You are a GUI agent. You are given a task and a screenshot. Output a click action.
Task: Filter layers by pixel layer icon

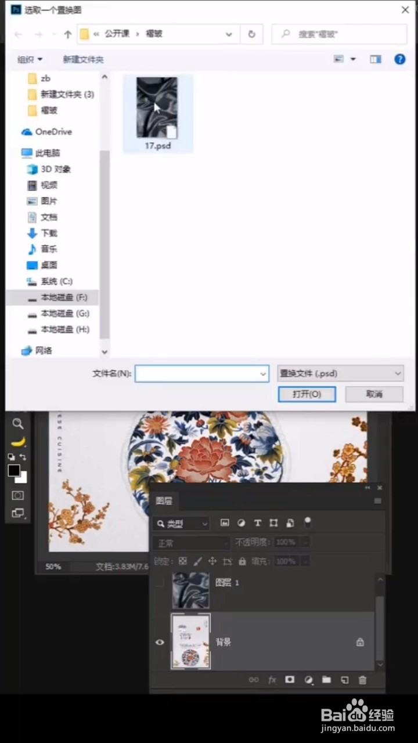[225, 523]
